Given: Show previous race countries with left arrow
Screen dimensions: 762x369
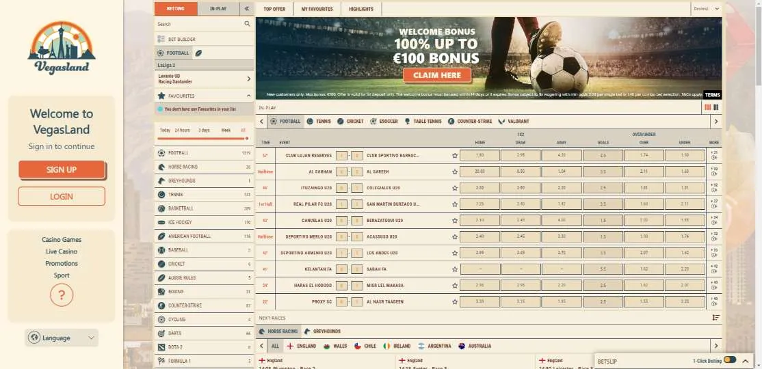Looking at the screenshot, I should [261, 346].
